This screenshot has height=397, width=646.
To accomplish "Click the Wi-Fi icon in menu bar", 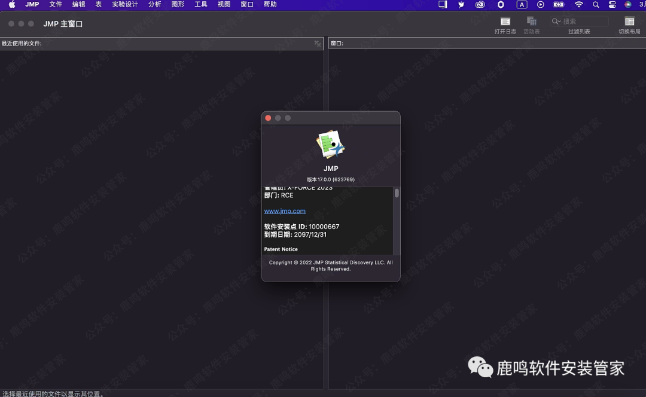I will [x=579, y=5].
